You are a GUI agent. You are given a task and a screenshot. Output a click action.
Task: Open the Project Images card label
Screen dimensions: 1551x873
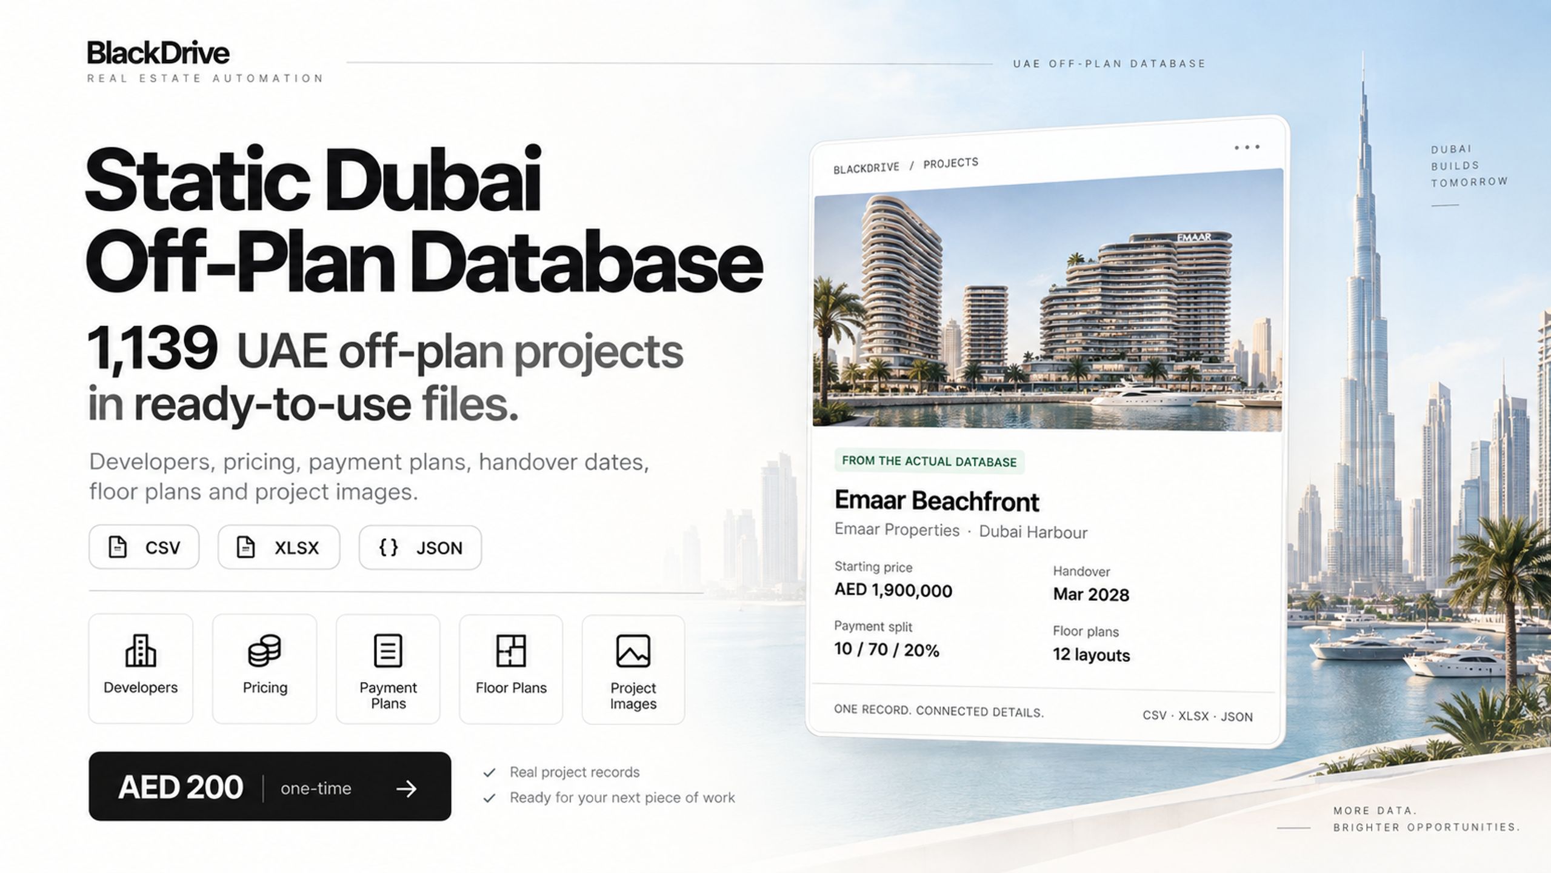click(x=633, y=696)
